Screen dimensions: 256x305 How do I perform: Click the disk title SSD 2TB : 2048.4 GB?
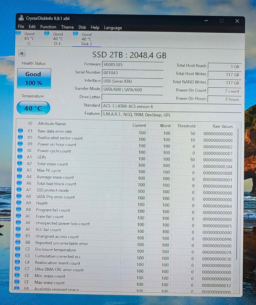(129, 55)
